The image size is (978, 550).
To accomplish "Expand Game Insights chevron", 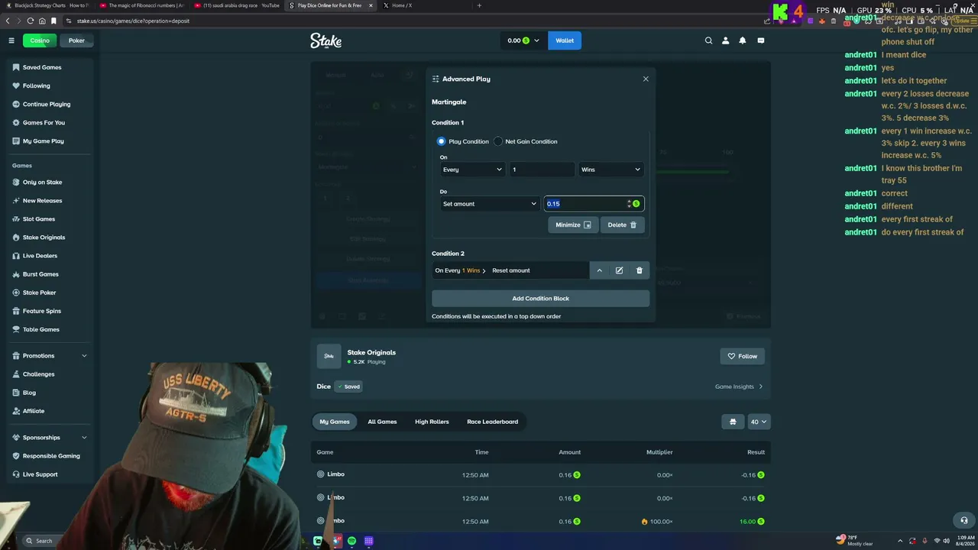I will point(760,387).
